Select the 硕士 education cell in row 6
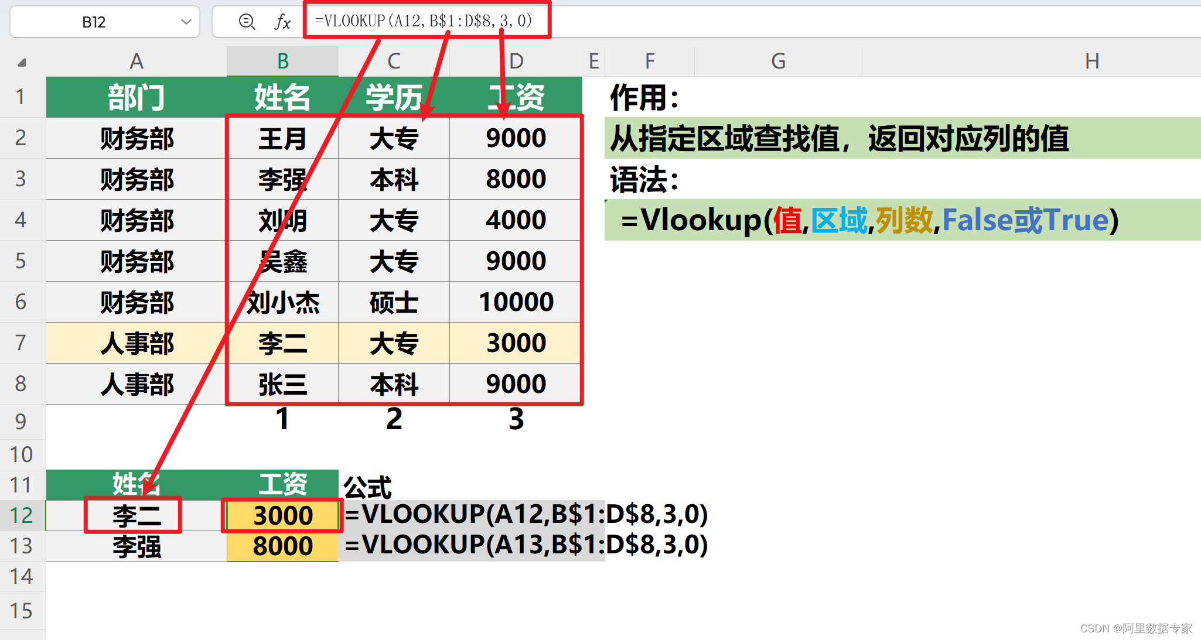The height and width of the screenshot is (640, 1201). (x=394, y=302)
